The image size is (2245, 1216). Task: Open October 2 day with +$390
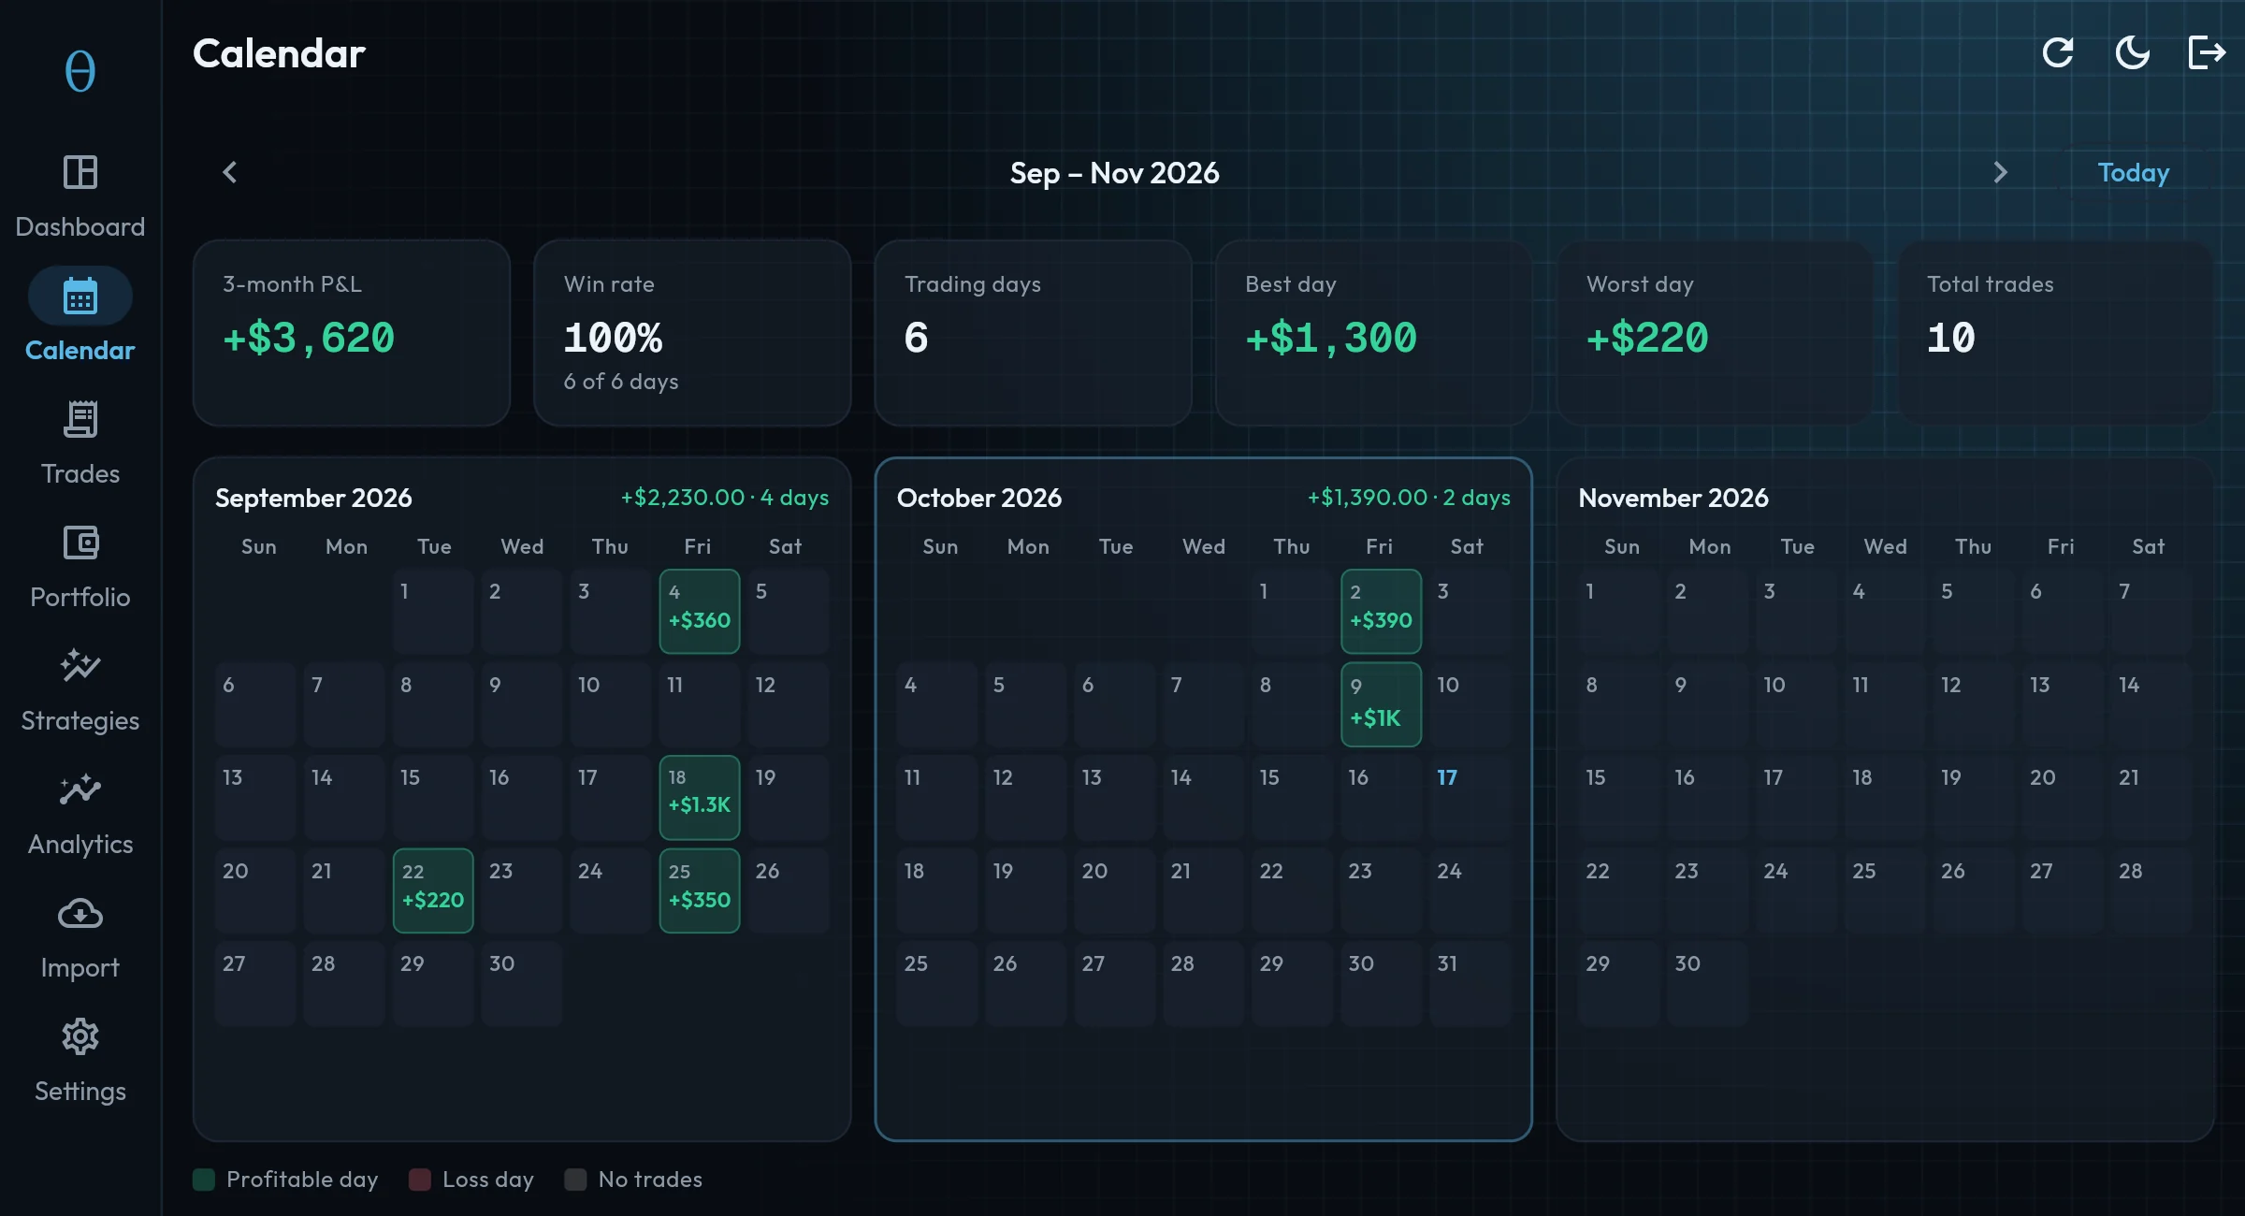coord(1381,611)
